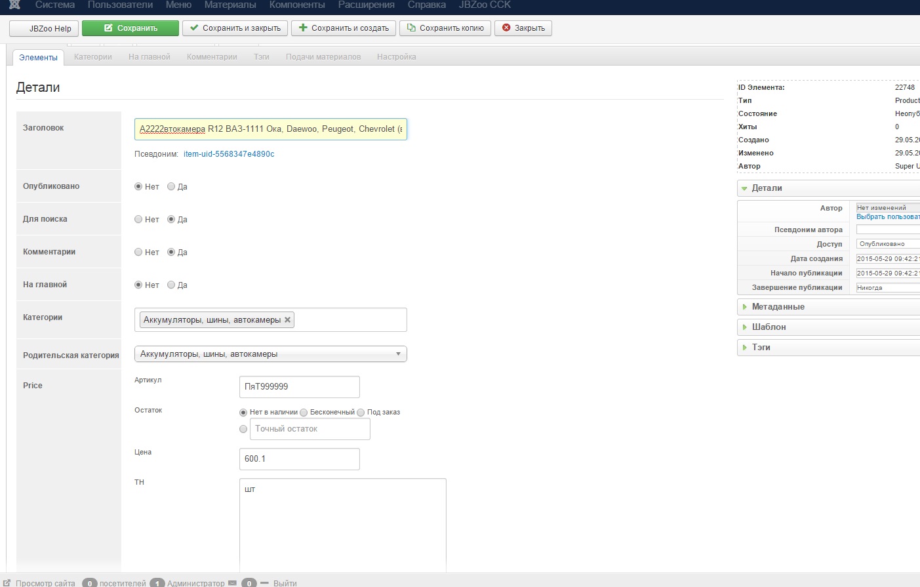Click the green Save button

click(130, 28)
